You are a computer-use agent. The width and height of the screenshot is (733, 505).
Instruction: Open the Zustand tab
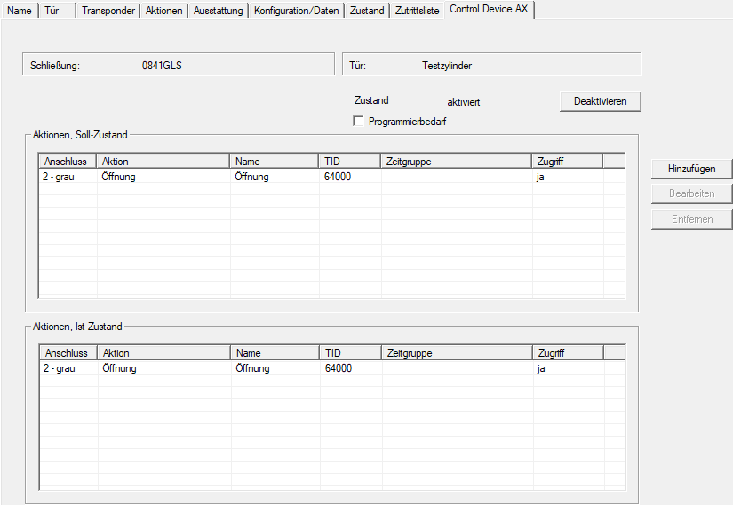(x=367, y=11)
